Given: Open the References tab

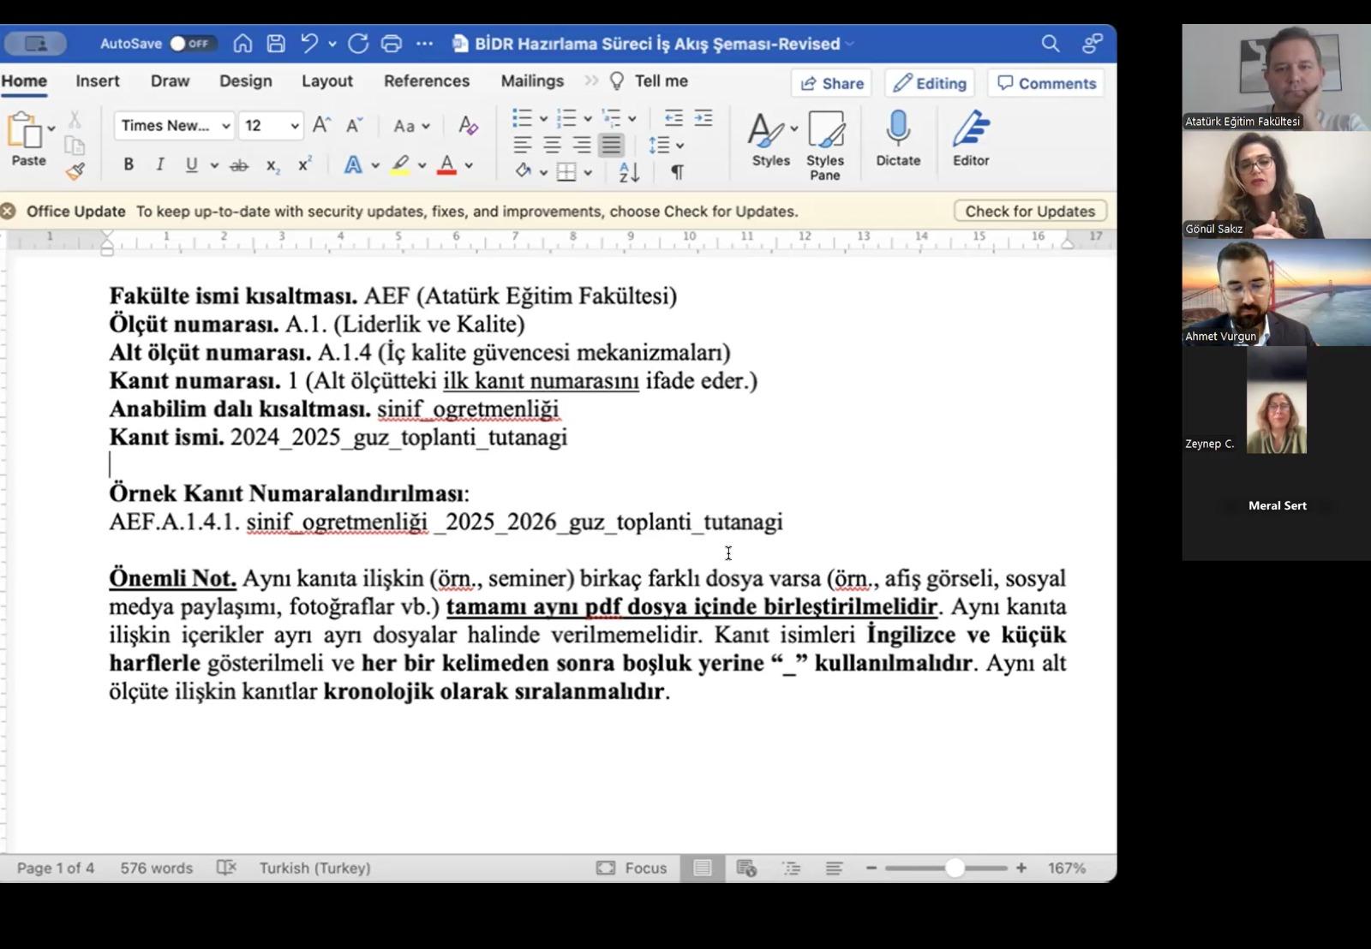Looking at the screenshot, I should [426, 81].
